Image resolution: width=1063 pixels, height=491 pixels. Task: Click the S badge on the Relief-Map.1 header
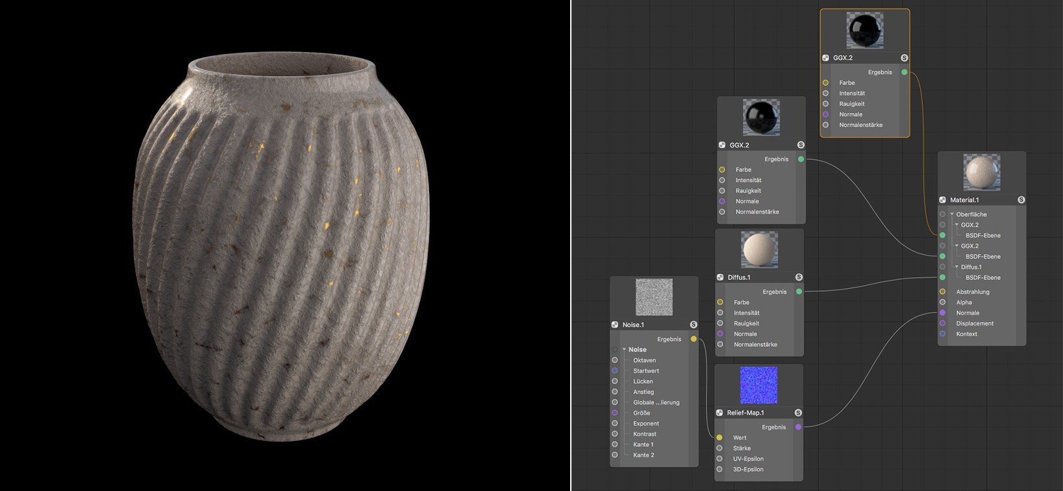click(798, 413)
